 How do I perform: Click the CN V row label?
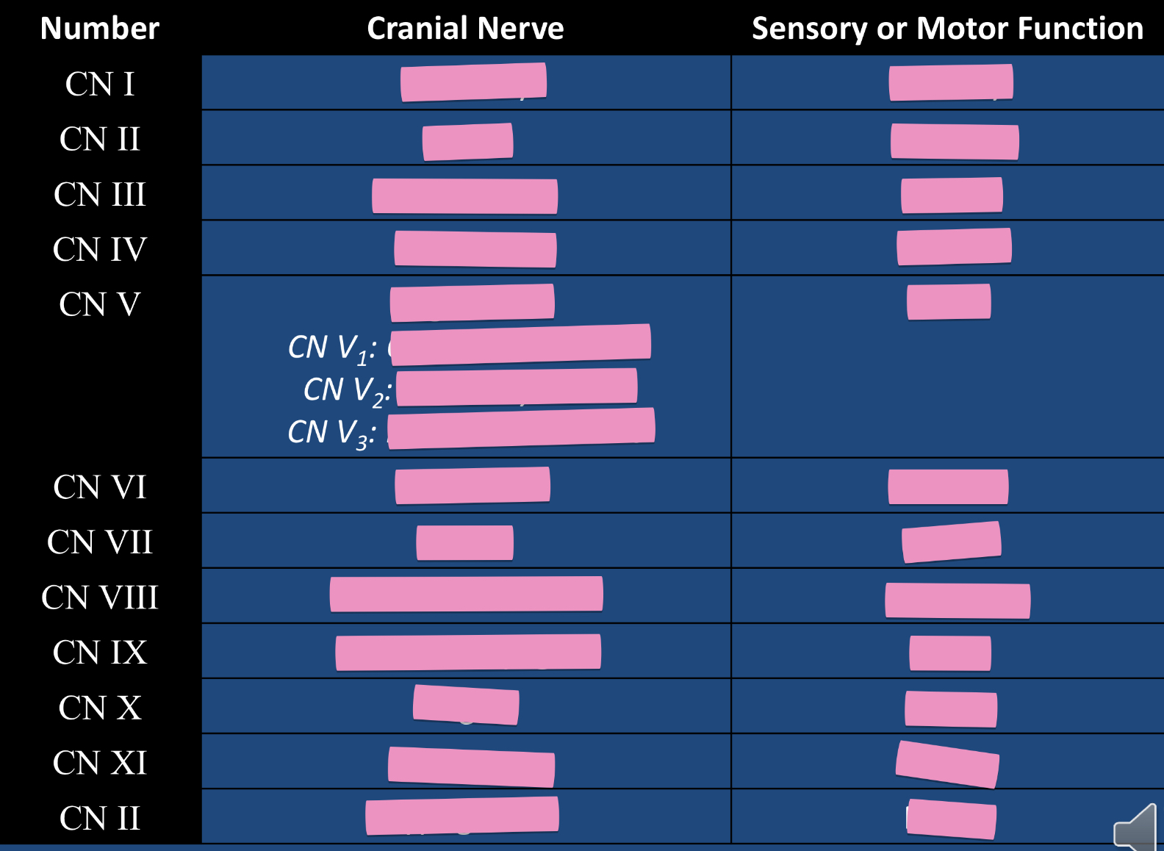100,304
